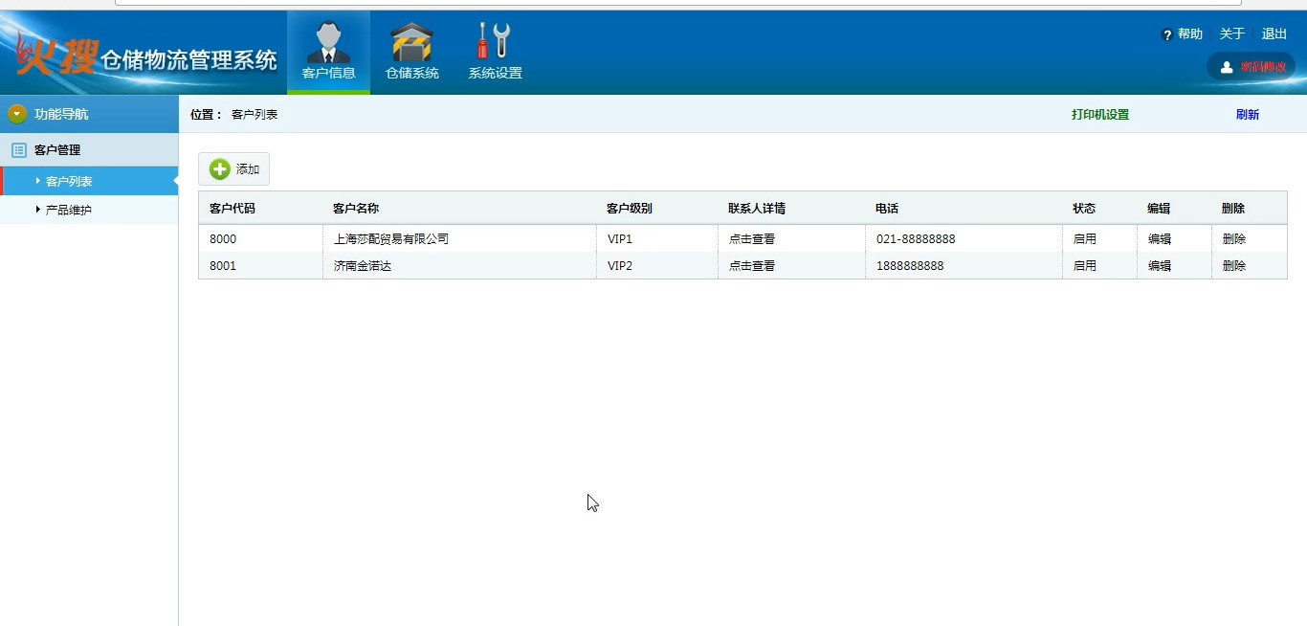This screenshot has height=626, width=1307.
Task: Collapse the 功能导航 round arrow icon
Action: (x=17, y=114)
